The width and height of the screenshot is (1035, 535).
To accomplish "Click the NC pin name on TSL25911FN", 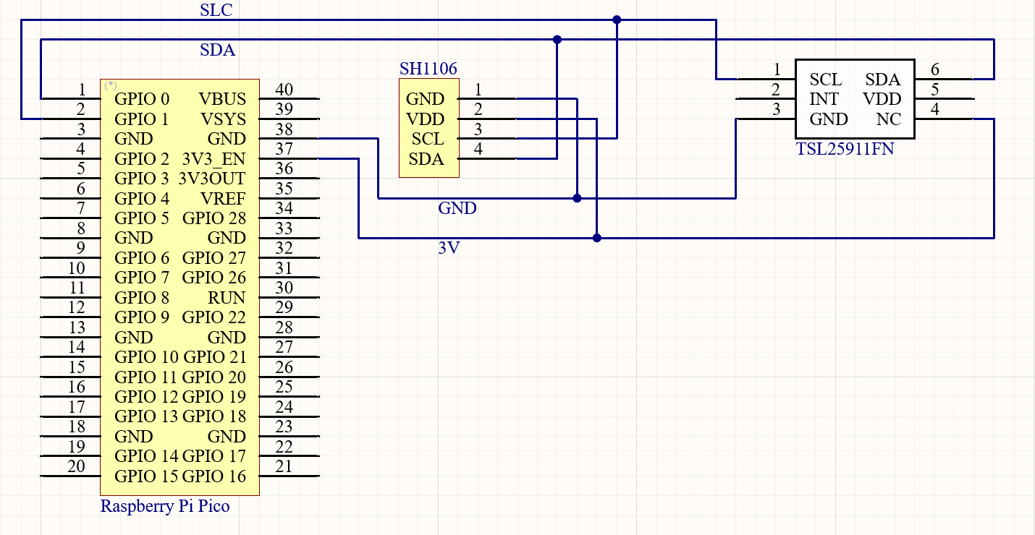I will click(x=889, y=119).
